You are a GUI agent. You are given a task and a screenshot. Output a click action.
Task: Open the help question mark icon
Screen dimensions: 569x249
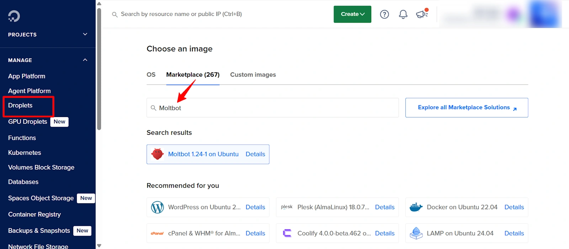[384, 14]
